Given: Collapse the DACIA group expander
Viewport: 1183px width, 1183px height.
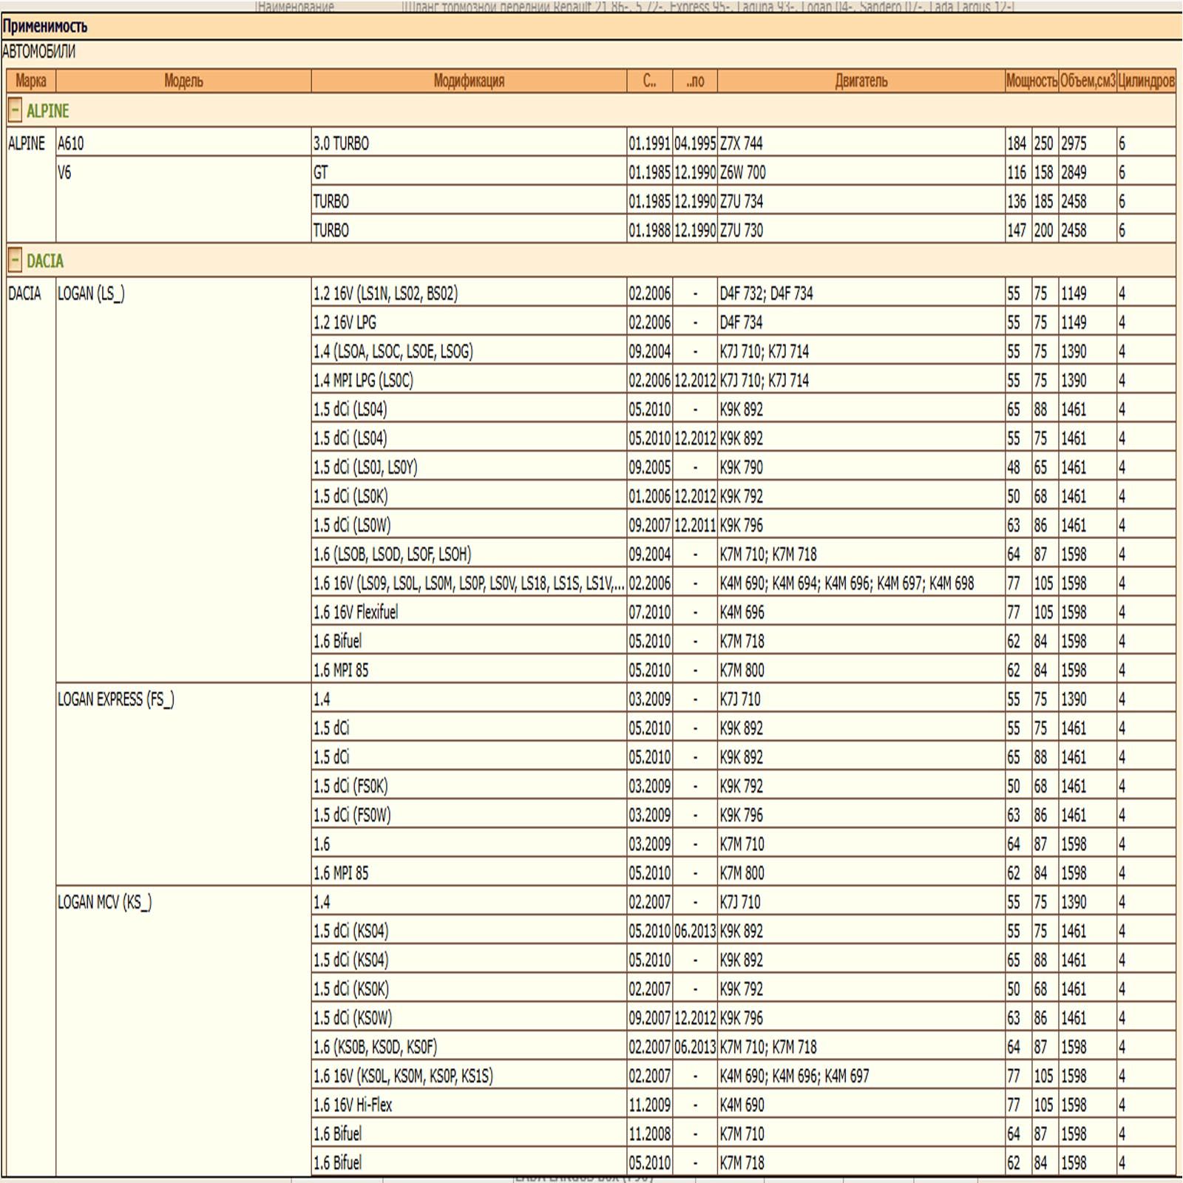Looking at the screenshot, I should [x=15, y=260].
